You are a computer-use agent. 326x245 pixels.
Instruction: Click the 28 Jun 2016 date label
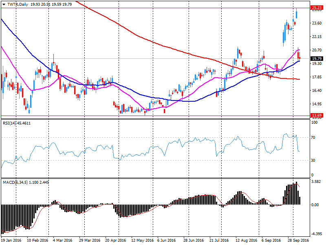pyautogui.click(x=194, y=240)
